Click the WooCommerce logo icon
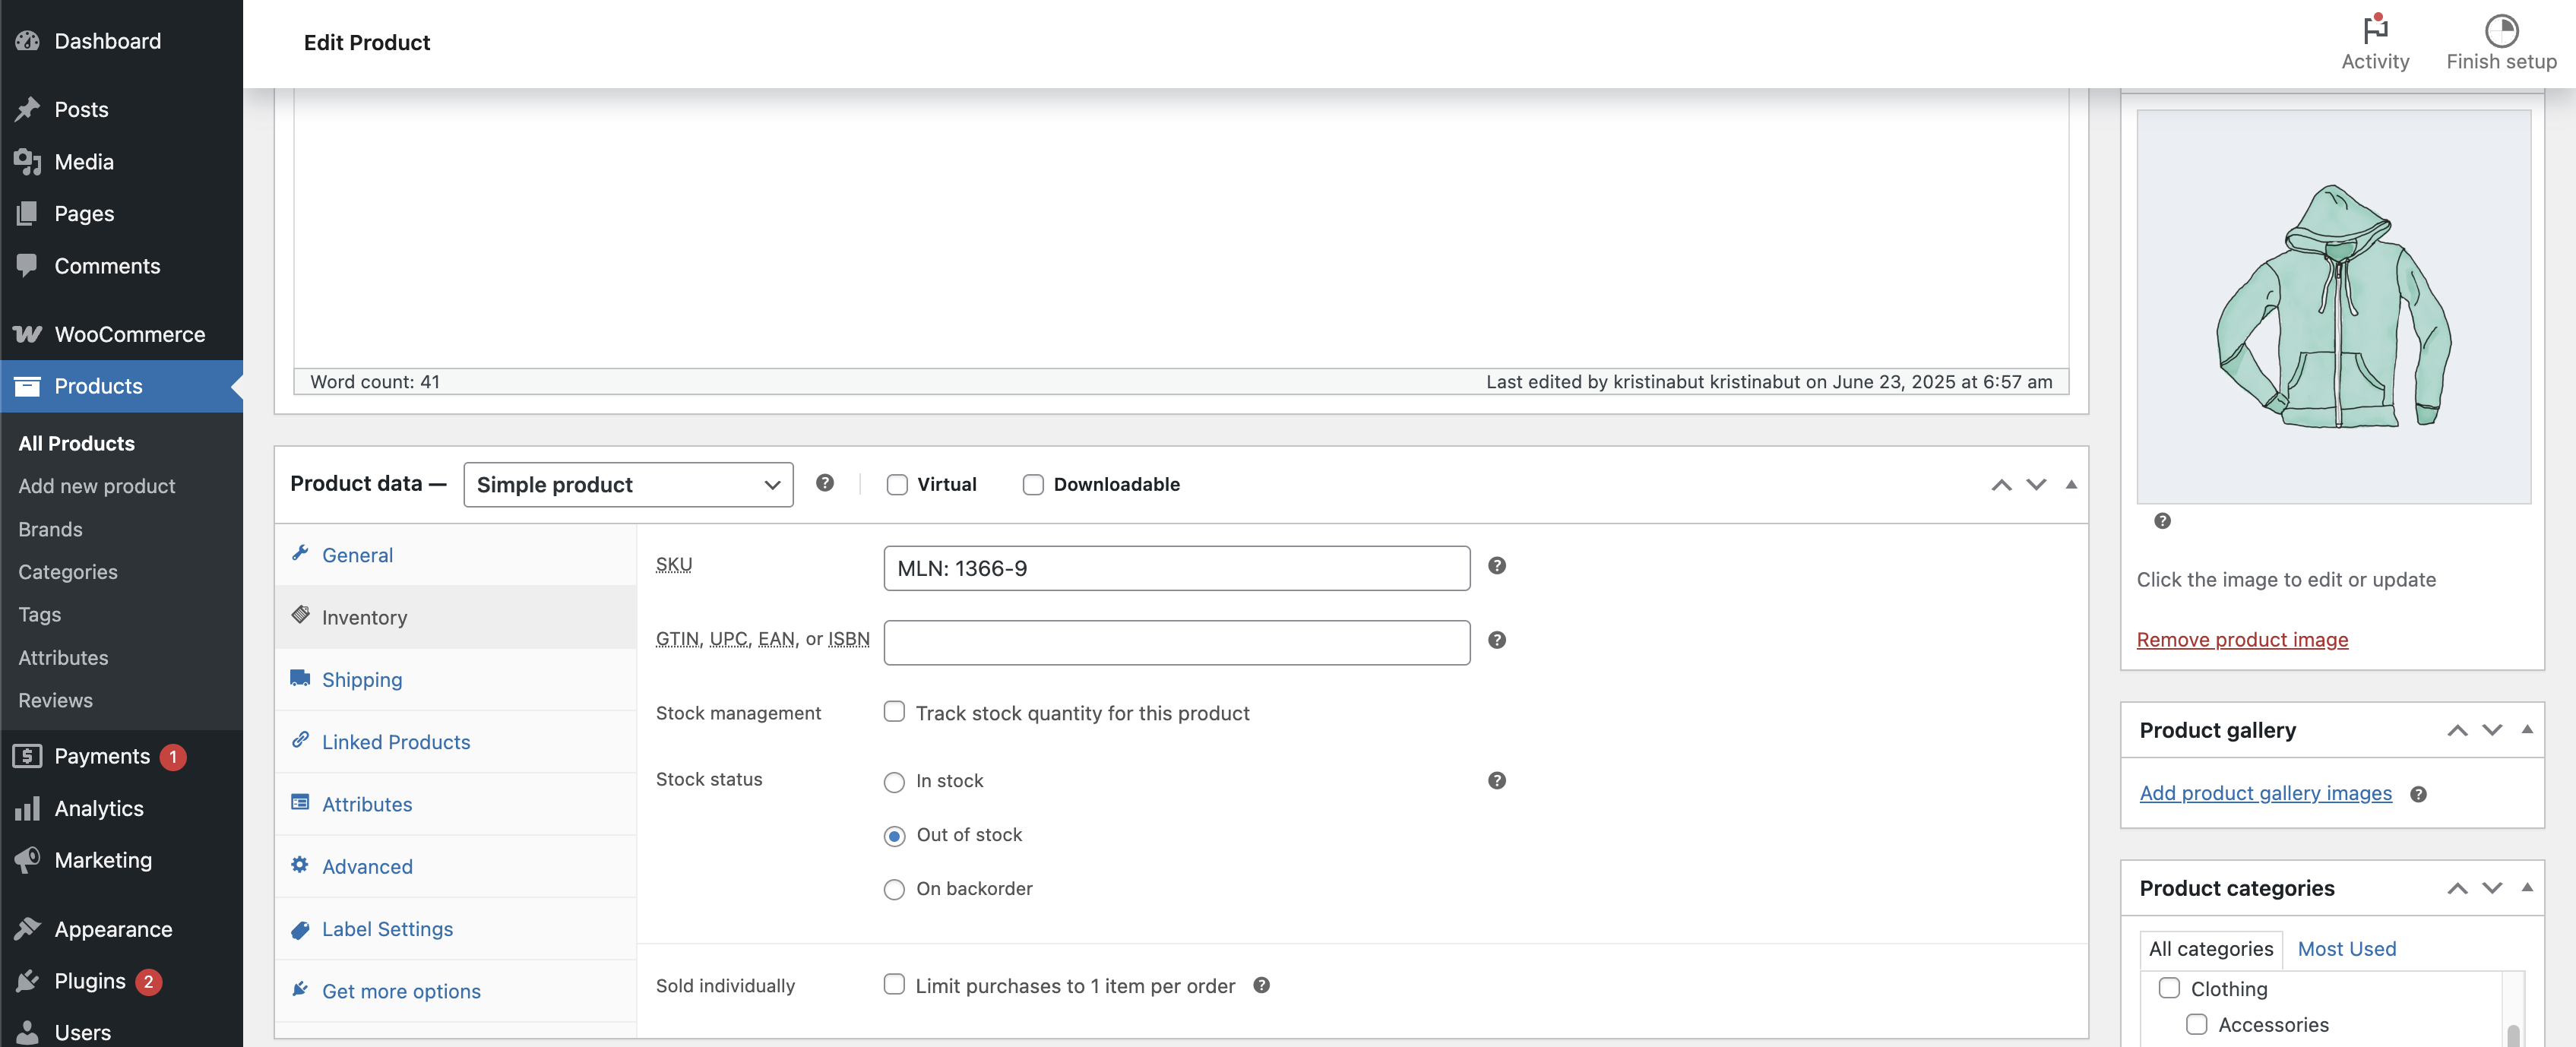This screenshot has height=1047, width=2576. [28, 334]
